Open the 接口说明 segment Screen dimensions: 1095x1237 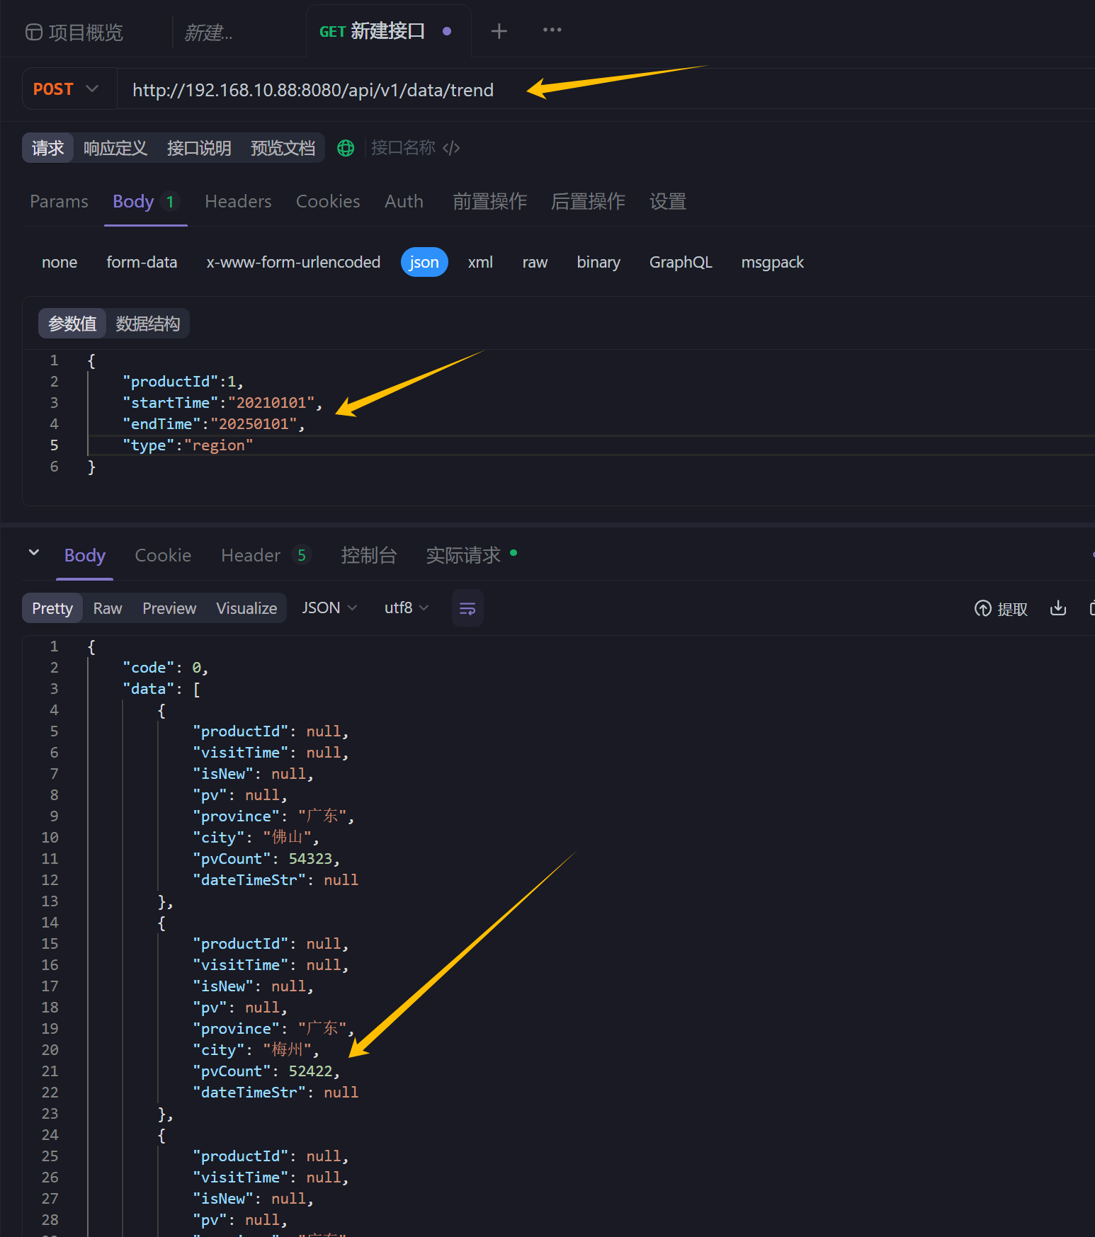point(199,148)
